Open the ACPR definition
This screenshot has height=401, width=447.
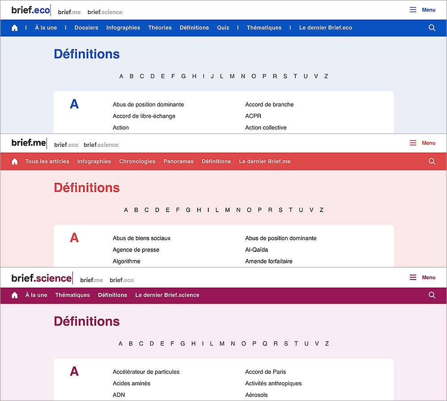tap(253, 116)
